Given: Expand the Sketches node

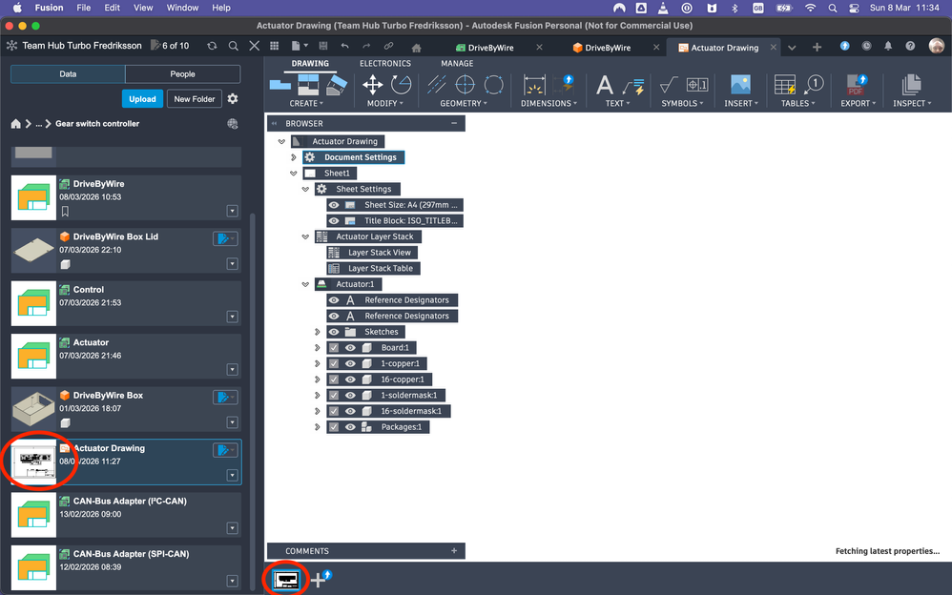Looking at the screenshot, I should click(x=318, y=332).
